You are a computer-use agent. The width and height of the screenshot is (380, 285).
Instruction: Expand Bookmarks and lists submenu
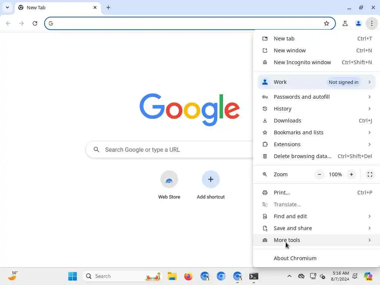coord(317,132)
